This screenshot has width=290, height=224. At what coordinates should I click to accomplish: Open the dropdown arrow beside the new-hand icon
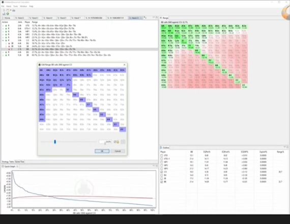pyautogui.click(x=11, y=10)
